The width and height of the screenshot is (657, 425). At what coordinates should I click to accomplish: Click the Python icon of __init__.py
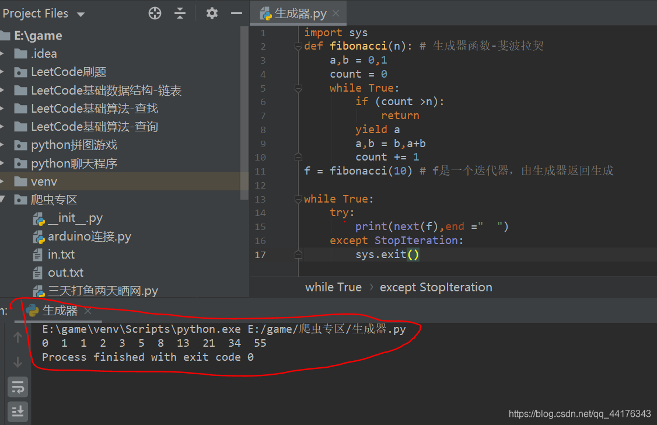(39, 218)
